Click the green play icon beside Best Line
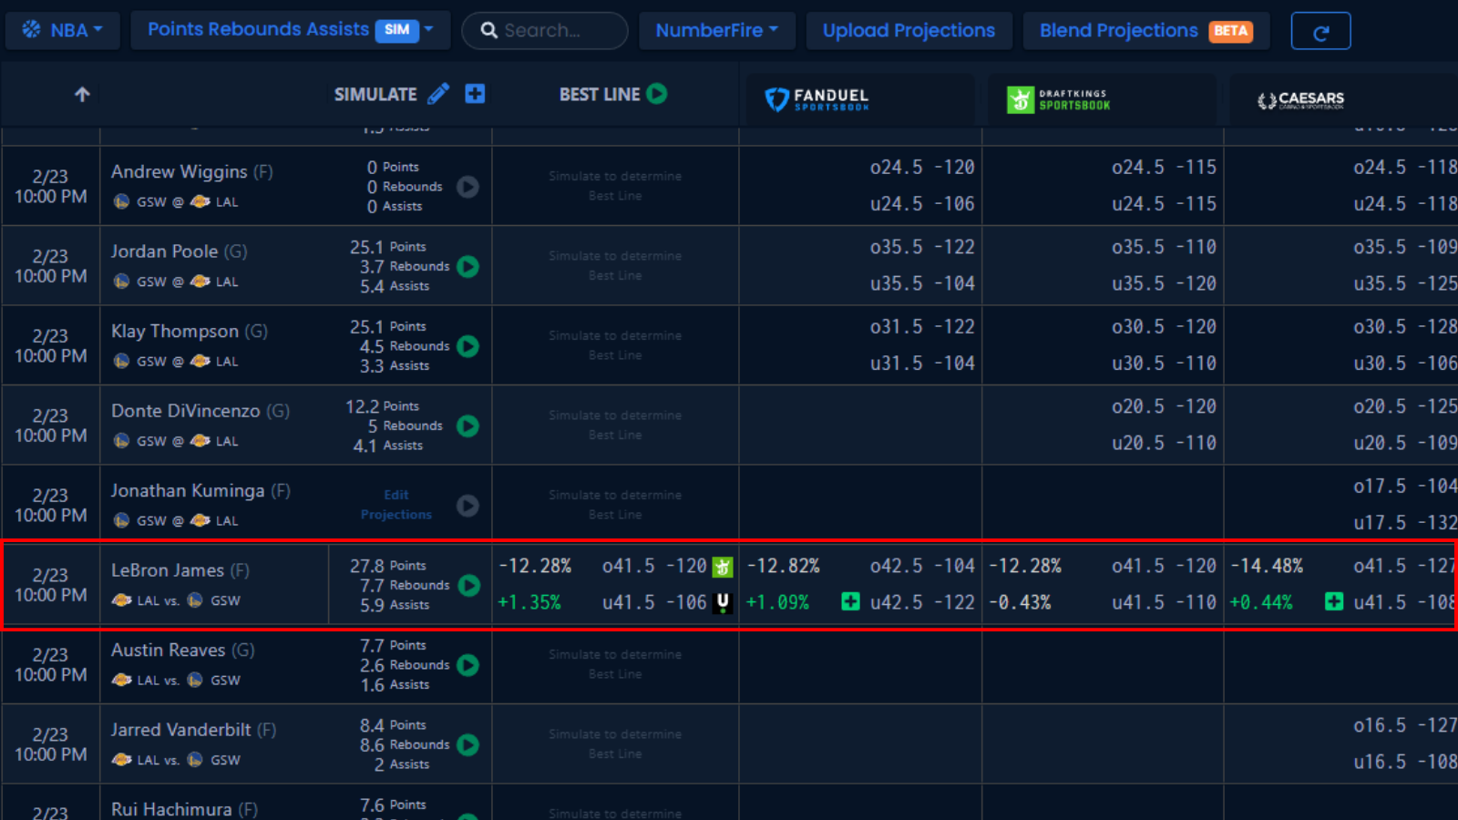The width and height of the screenshot is (1458, 820). [x=656, y=94]
